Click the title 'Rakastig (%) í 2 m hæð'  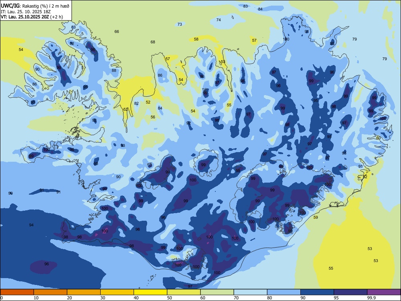pyautogui.click(x=46, y=6)
